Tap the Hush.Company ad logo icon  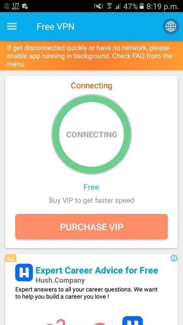click(24, 272)
